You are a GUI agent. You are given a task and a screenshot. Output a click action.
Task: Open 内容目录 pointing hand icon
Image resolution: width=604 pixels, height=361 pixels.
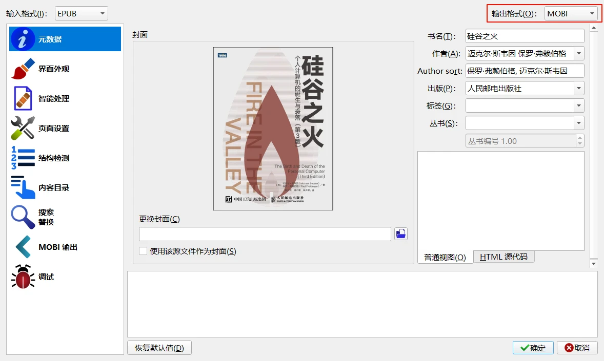[23, 187]
